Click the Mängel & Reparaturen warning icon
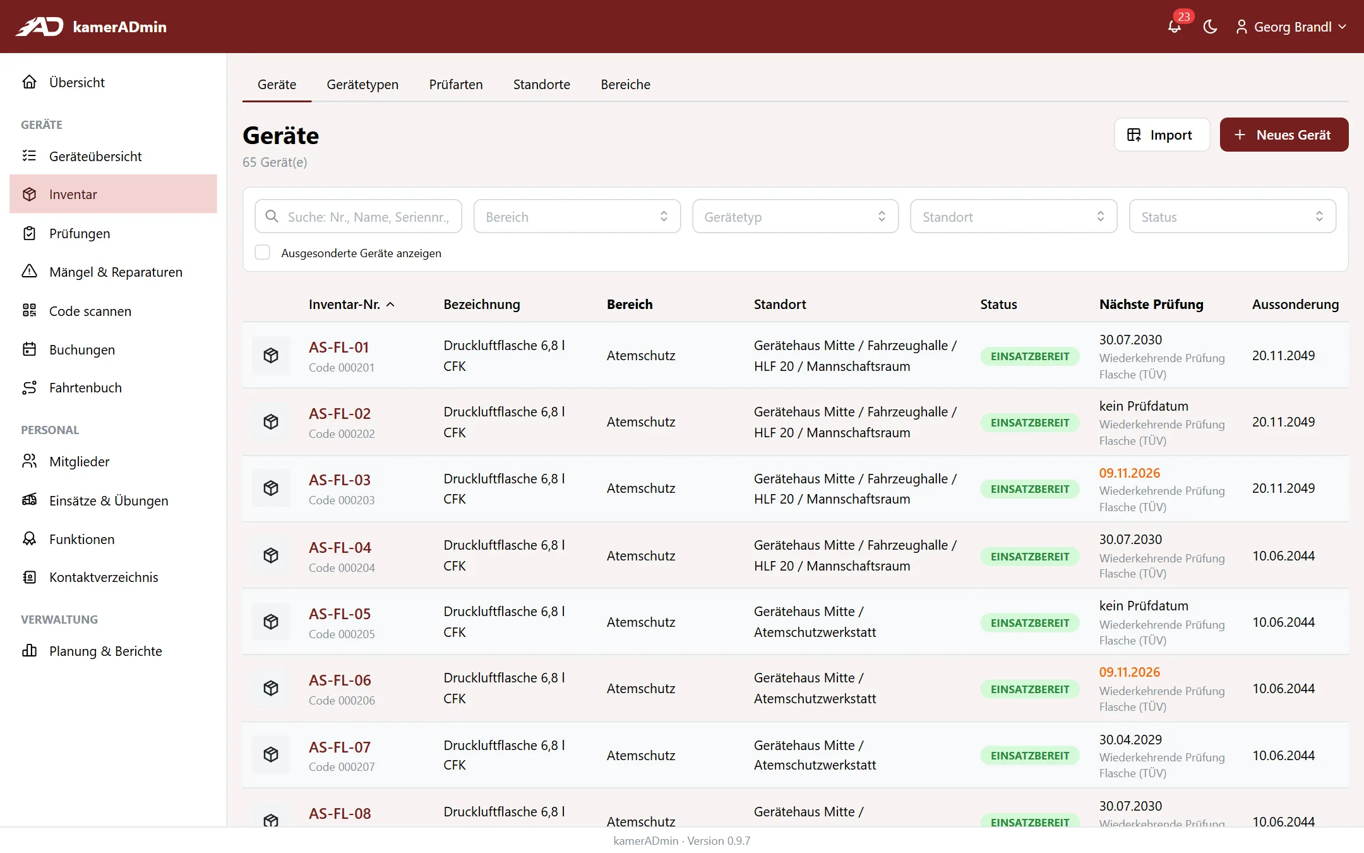The image size is (1364, 853). tap(29, 272)
